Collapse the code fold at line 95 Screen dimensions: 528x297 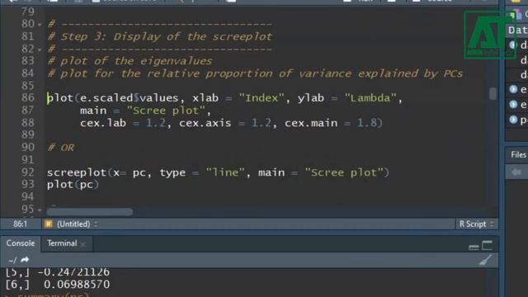click(x=40, y=210)
